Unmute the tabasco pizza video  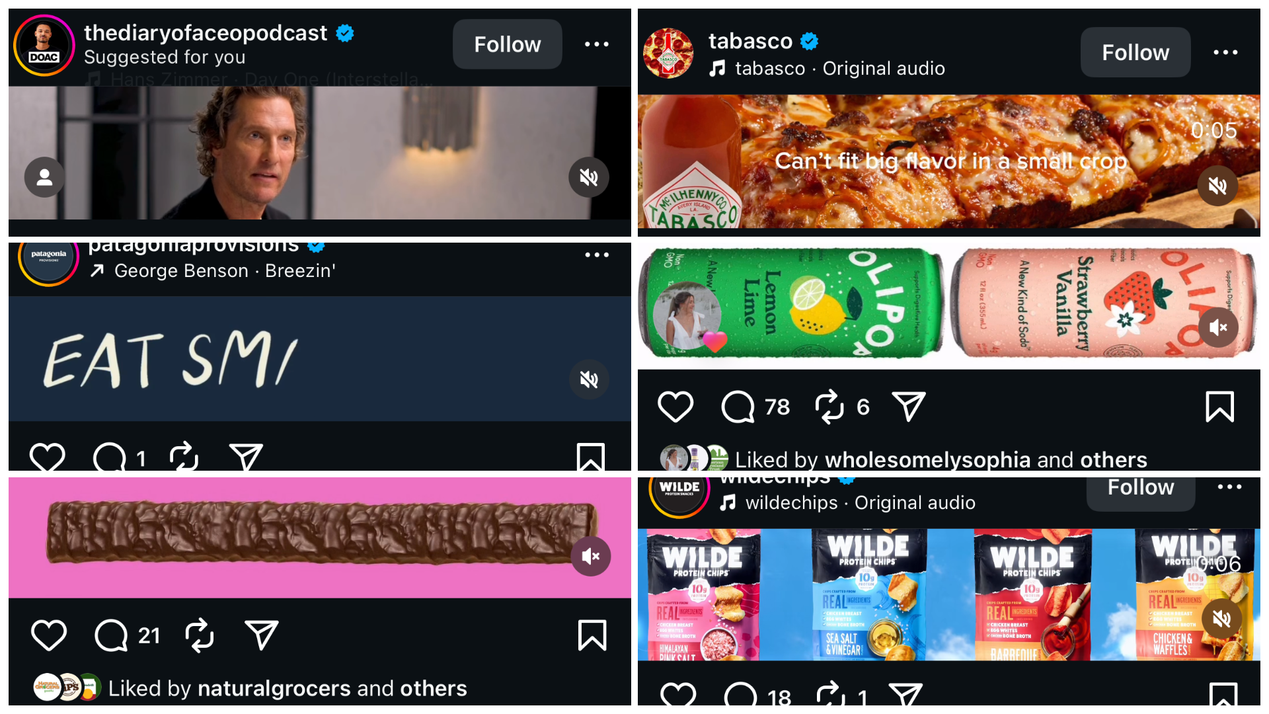tap(1218, 186)
